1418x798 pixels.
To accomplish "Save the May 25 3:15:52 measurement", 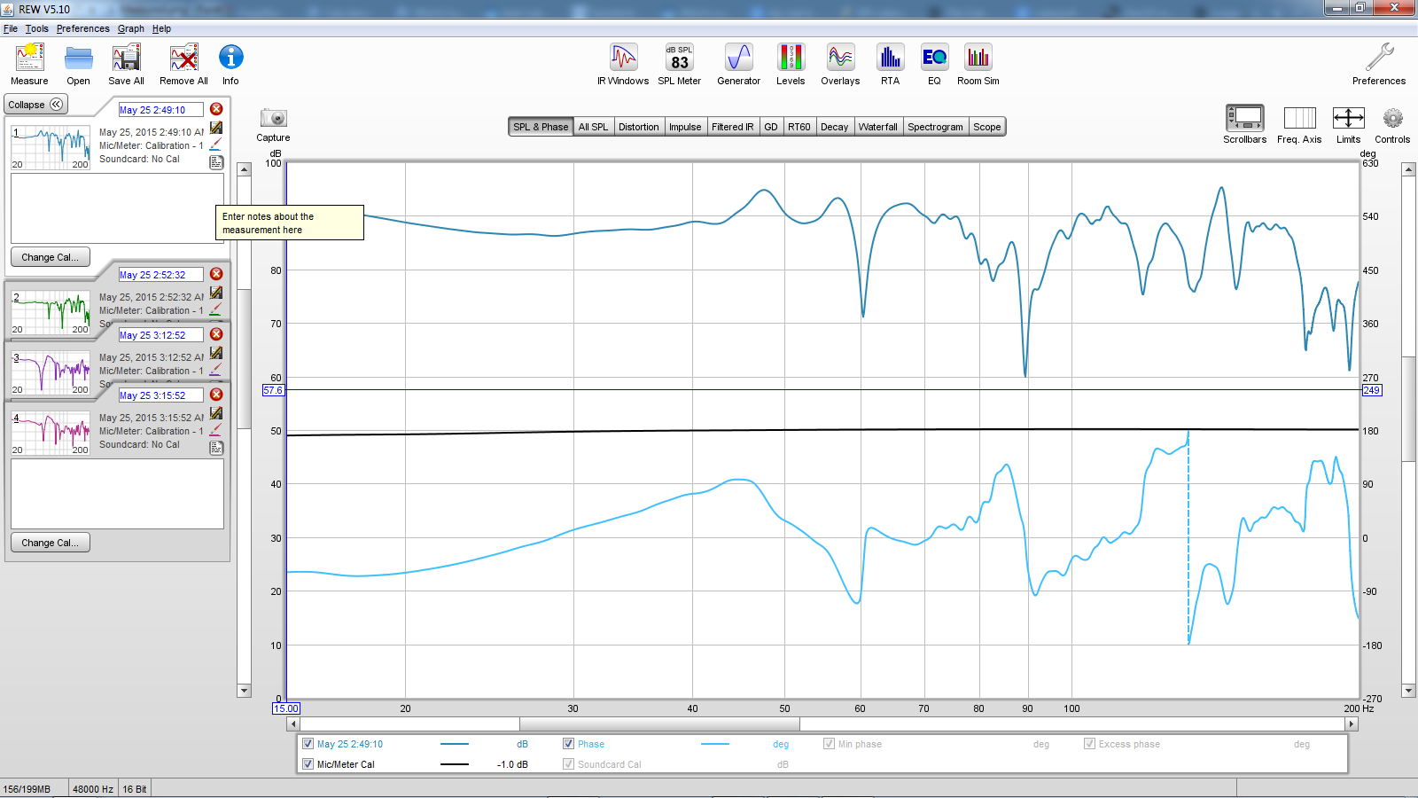I will [216, 413].
